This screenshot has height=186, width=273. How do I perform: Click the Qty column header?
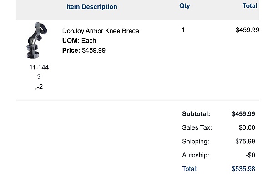[x=184, y=6]
